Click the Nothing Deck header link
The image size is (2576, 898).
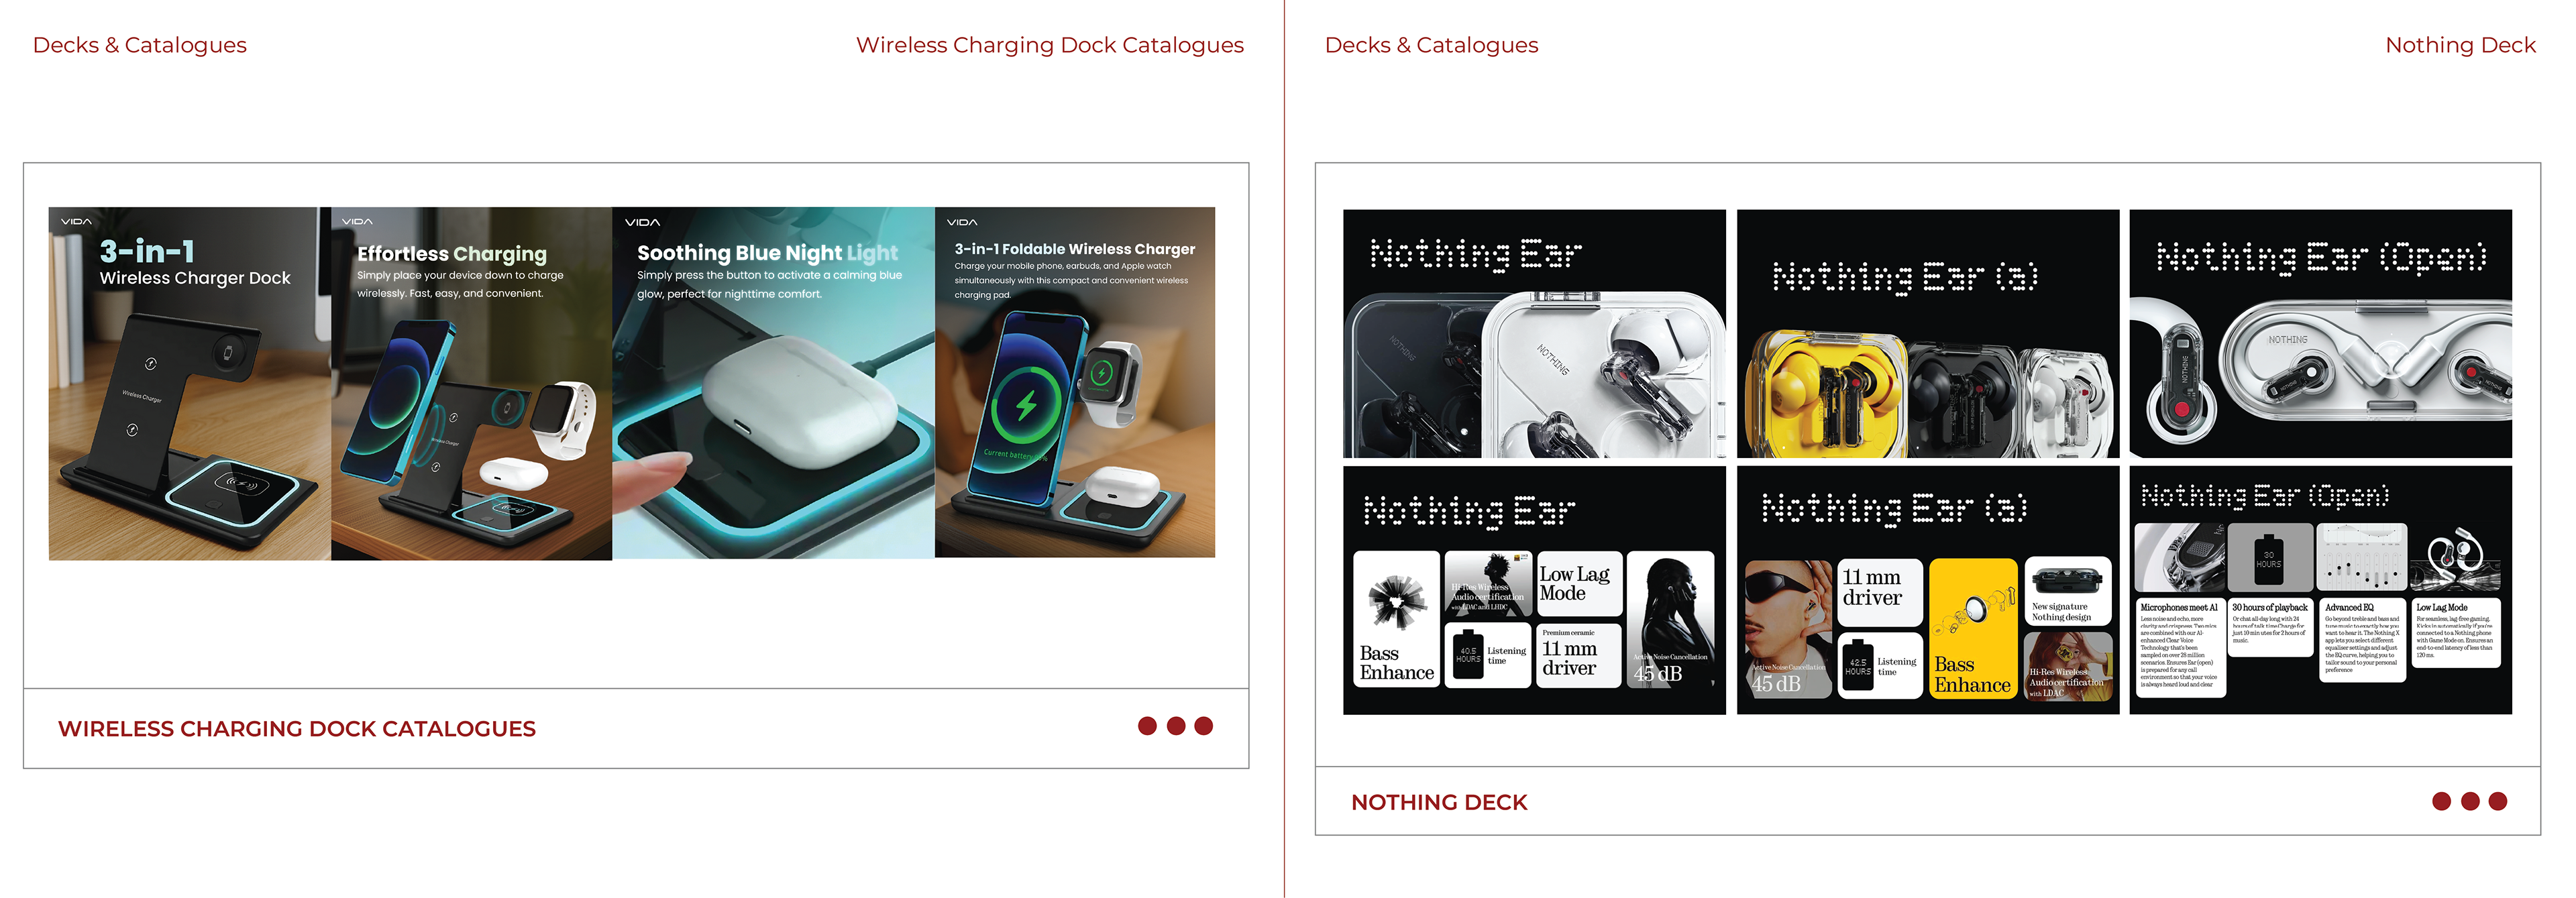tap(2460, 45)
